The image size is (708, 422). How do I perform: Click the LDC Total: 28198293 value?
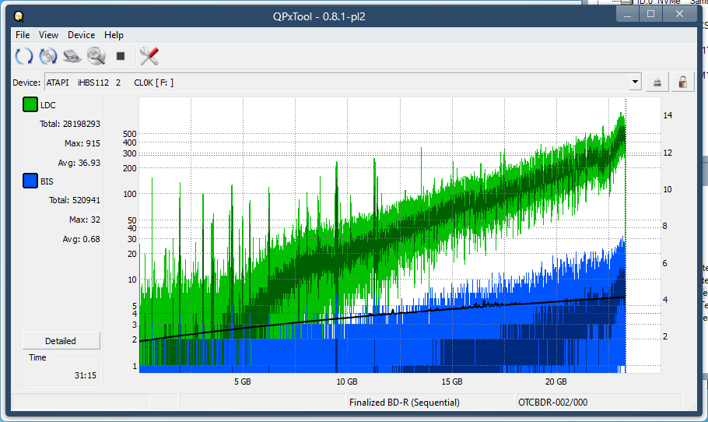(x=70, y=124)
